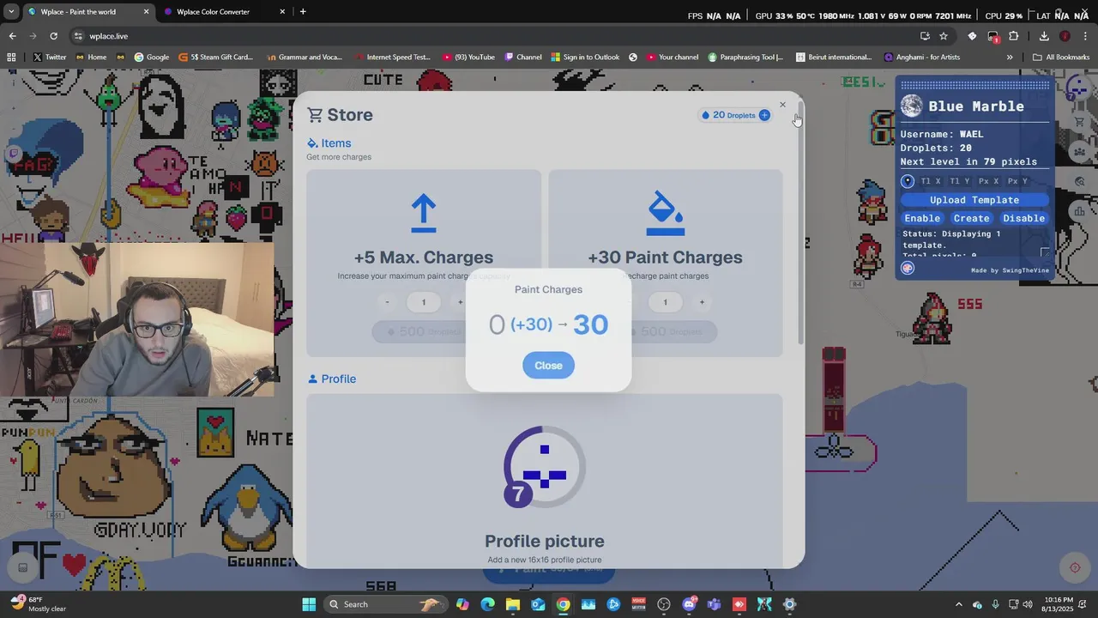Add droplets with the plus icon
The image size is (1098, 618).
pyautogui.click(x=764, y=115)
